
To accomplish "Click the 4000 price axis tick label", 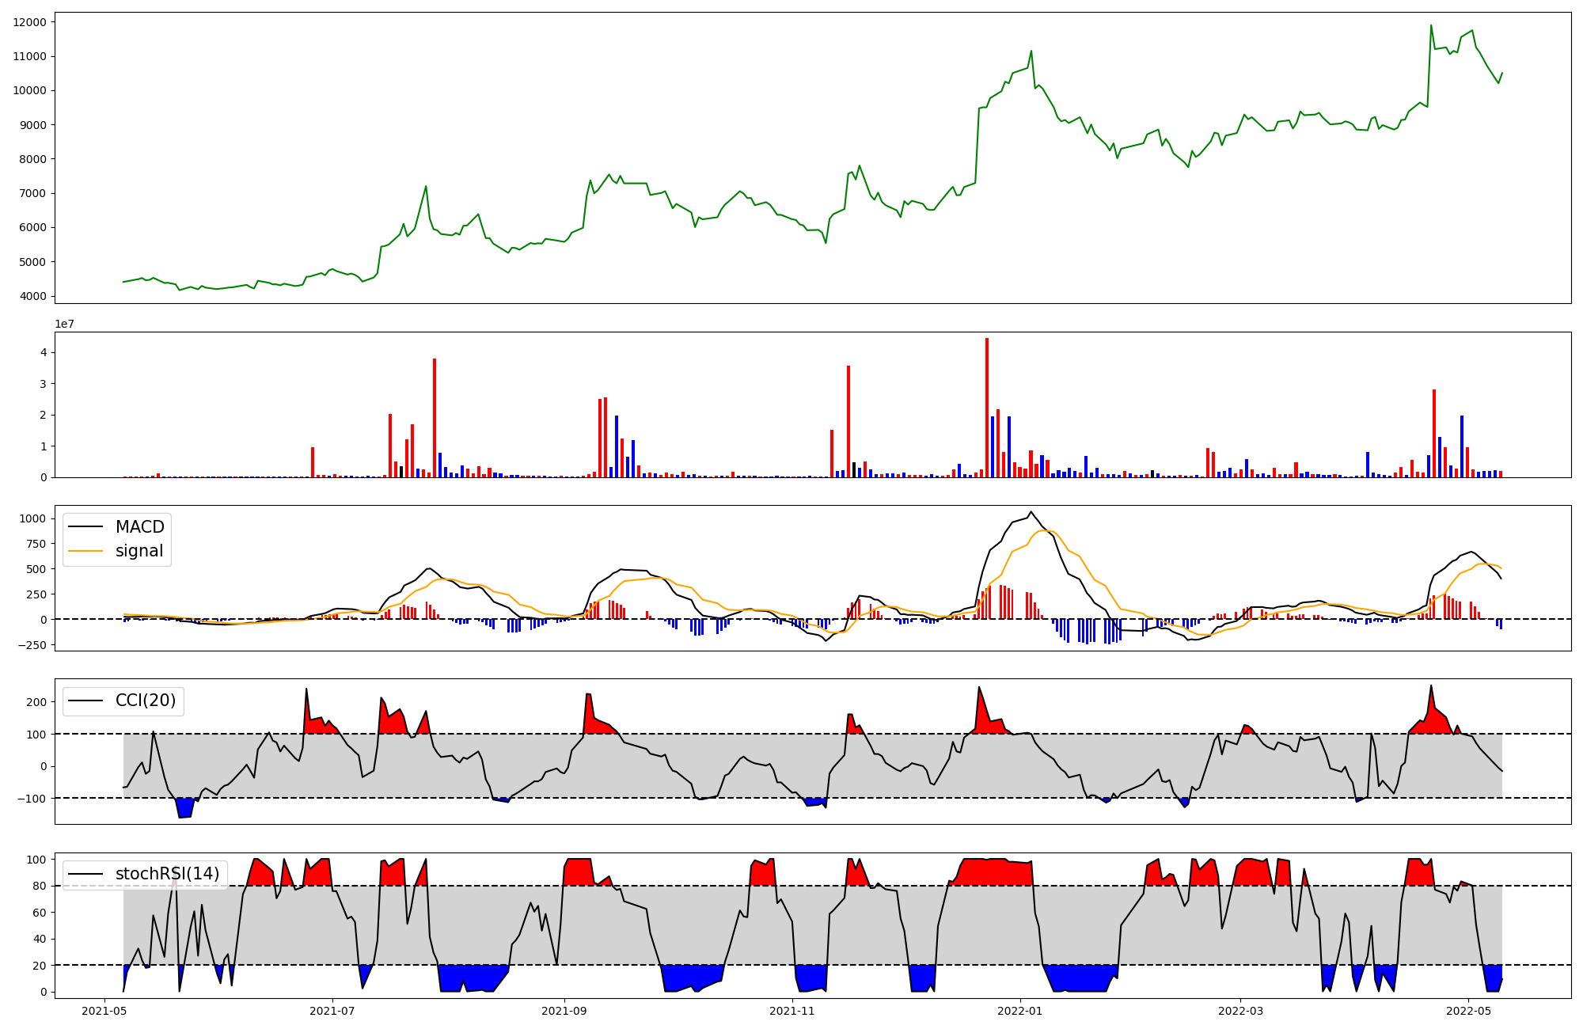I will click(32, 296).
